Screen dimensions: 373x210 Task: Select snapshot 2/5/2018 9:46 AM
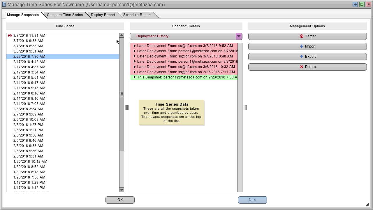coord(63,141)
